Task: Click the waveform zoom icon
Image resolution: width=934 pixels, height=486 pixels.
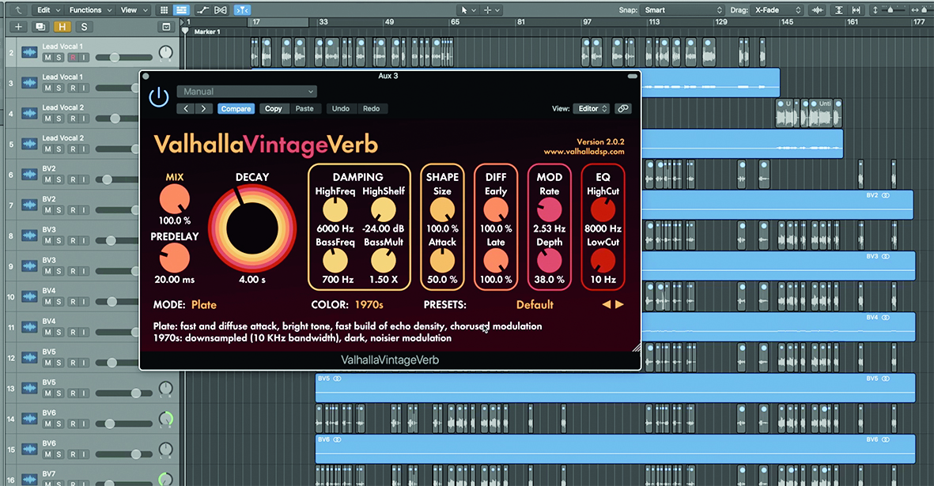Action: pos(817,10)
